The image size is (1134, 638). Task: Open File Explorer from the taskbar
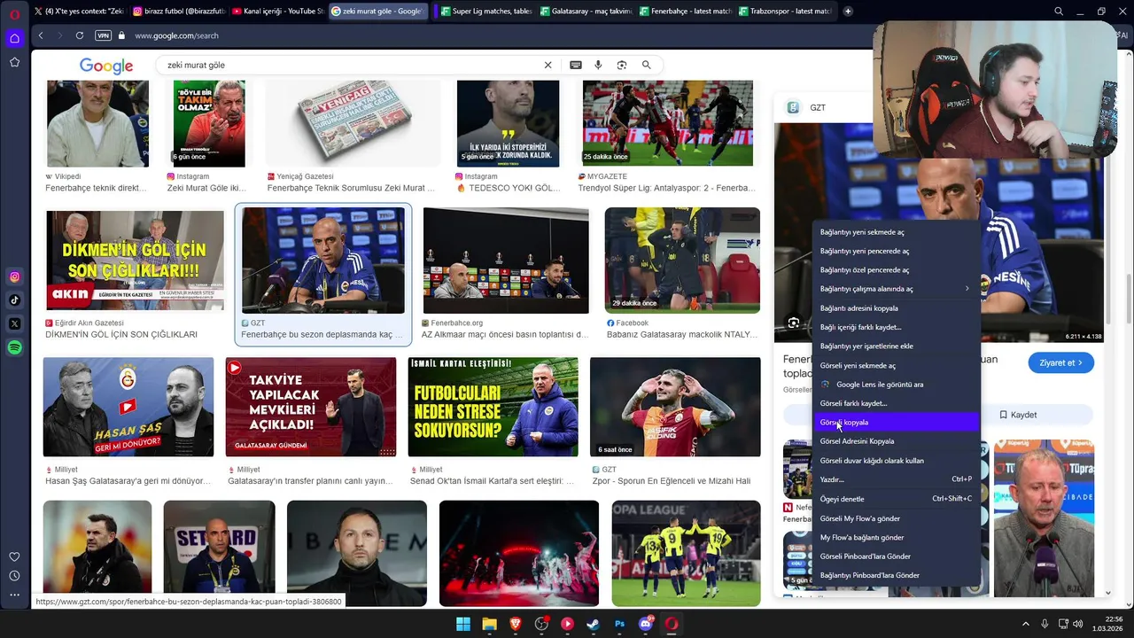pyautogui.click(x=489, y=624)
